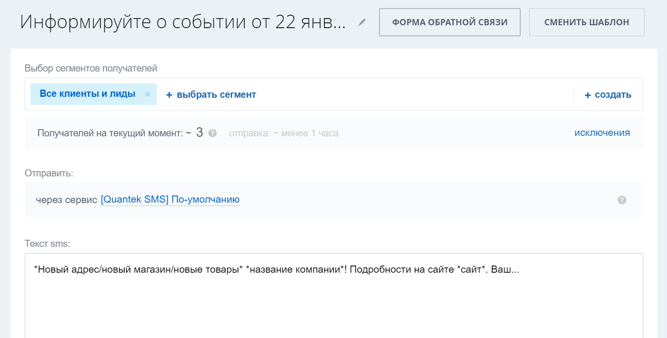Image resolution: width=667 pixels, height=338 pixels.
Task: Click the "Отправить:" section label
Action: click(49, 173)
